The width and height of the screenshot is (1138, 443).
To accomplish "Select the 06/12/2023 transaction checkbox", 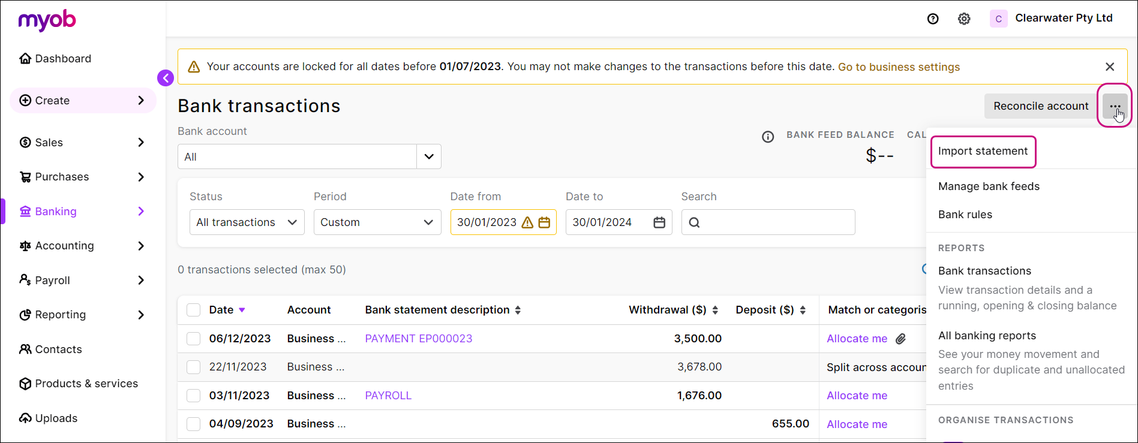I will [193, 339].
